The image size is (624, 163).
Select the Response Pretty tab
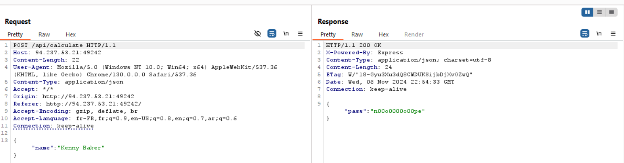(328, 35)
